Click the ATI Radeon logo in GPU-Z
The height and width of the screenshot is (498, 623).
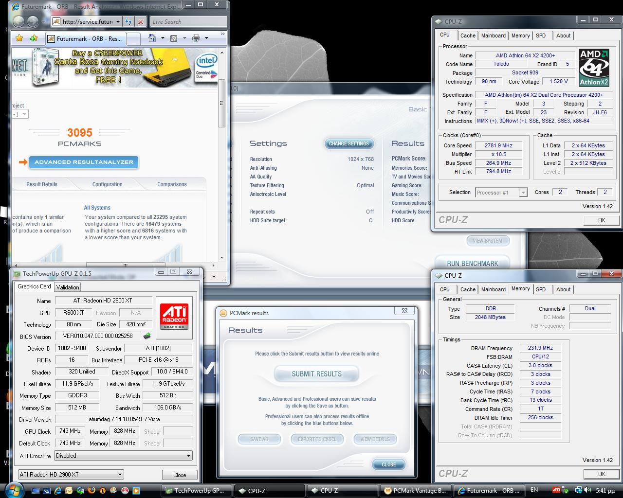point(174,317)
